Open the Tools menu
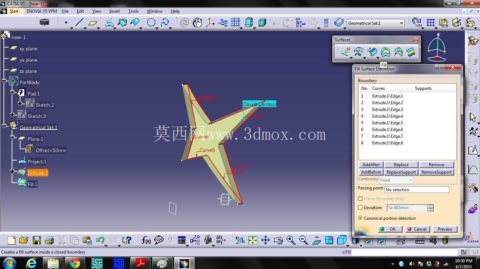The height and width of the screenshot is (269, 480). [x=133, y=11]
